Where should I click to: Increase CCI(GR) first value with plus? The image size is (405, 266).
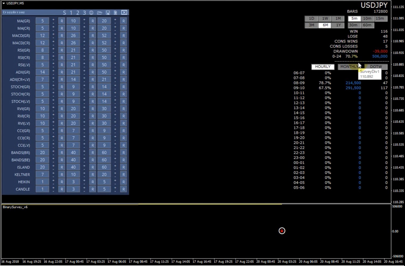pos(53,129)
